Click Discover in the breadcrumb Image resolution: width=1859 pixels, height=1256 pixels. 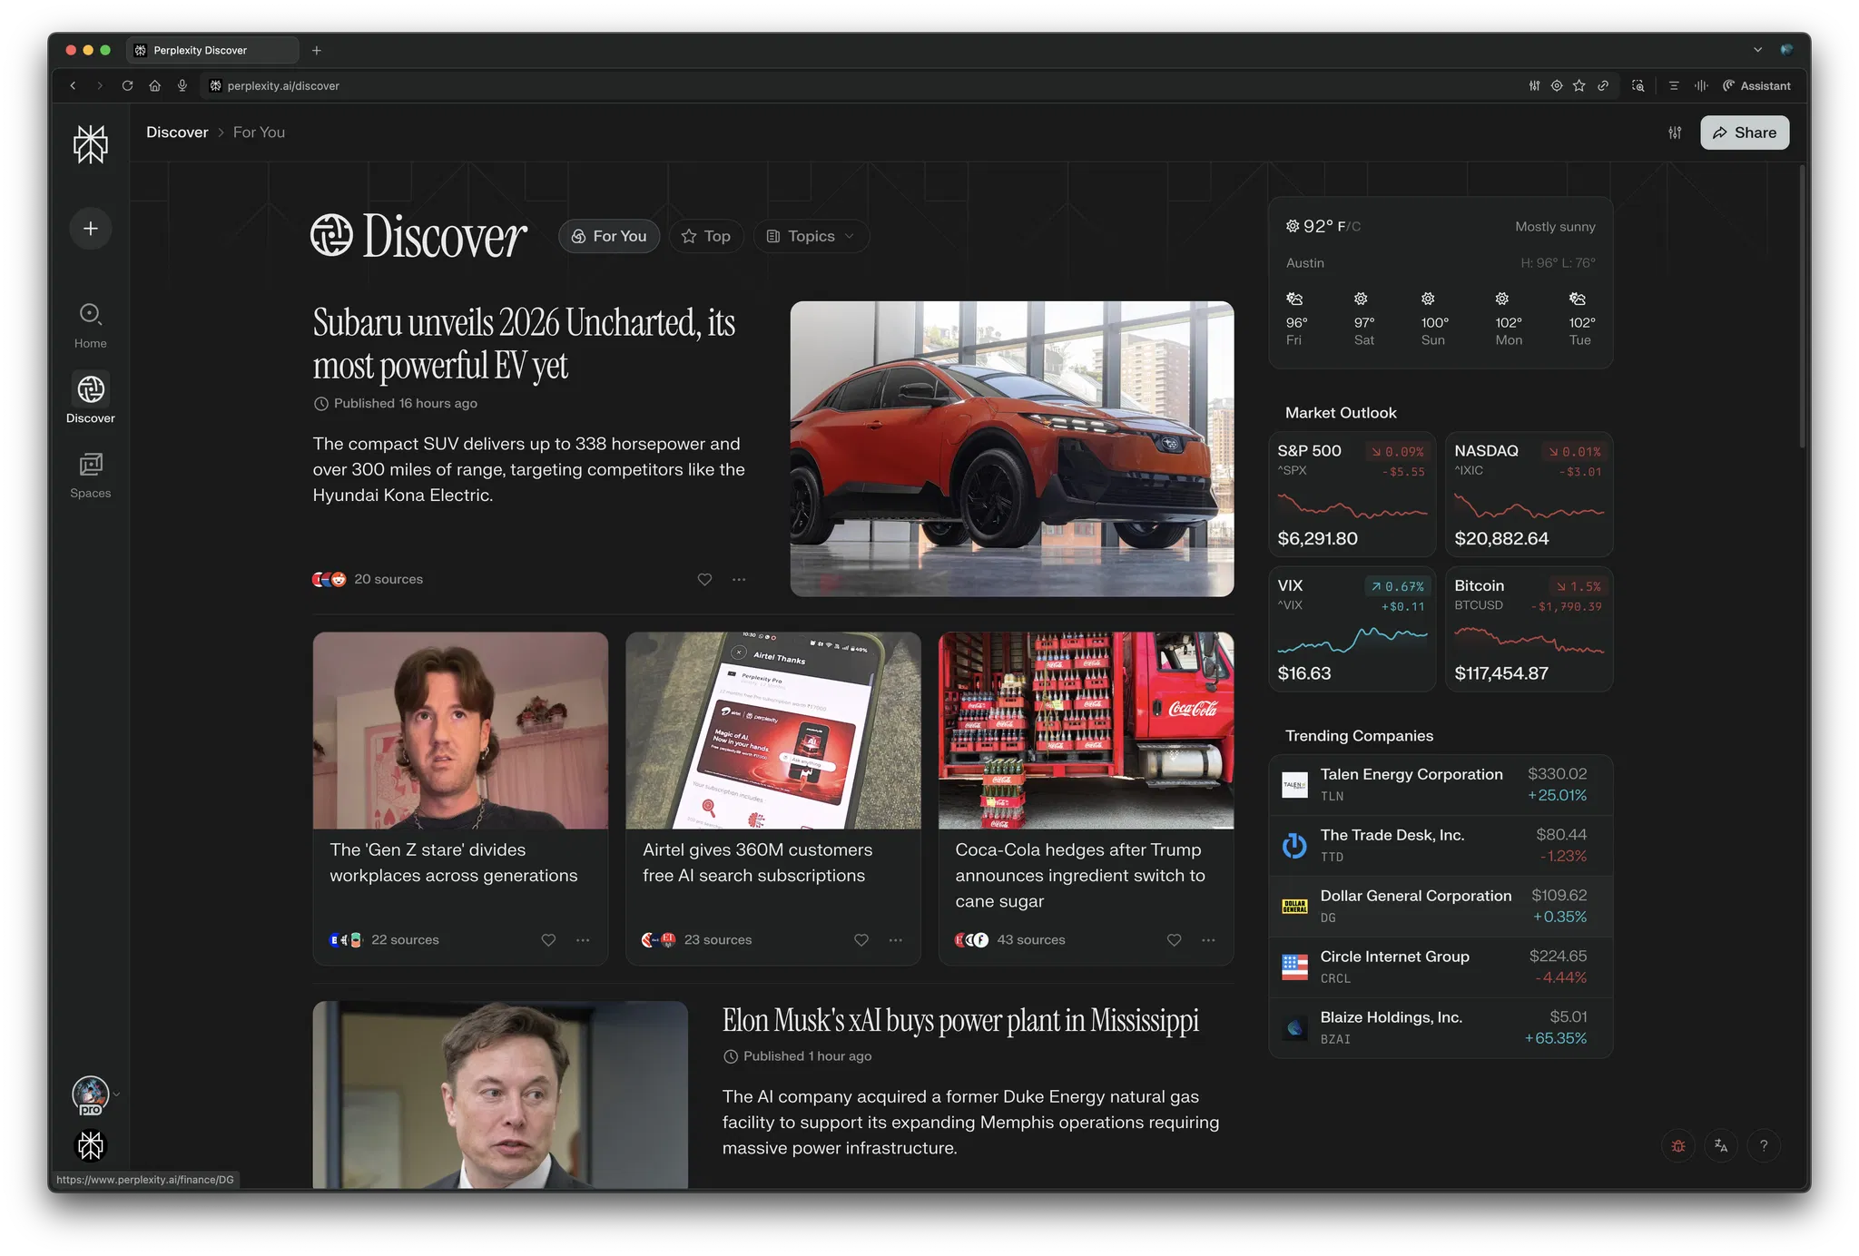[177, 132]
